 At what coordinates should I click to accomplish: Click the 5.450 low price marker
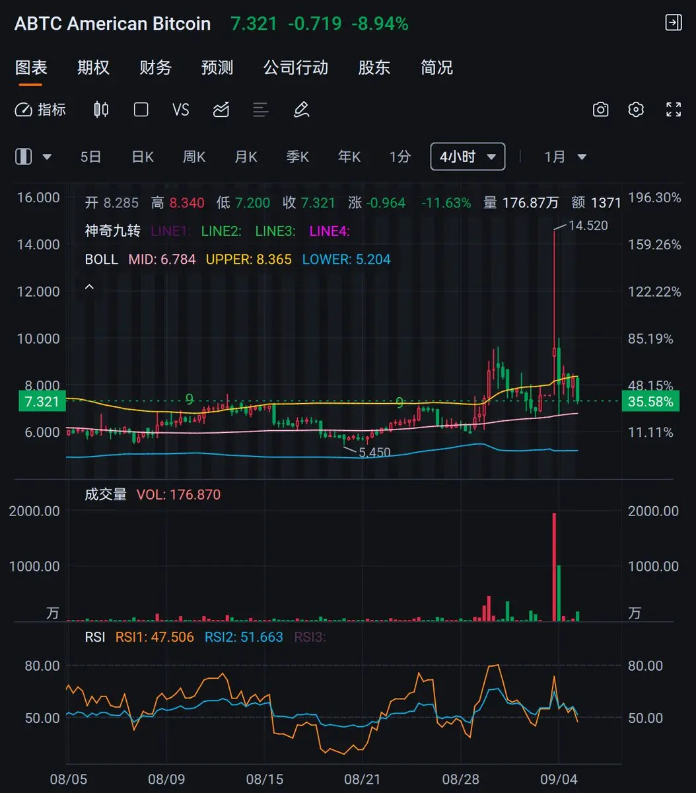point(374,453)
